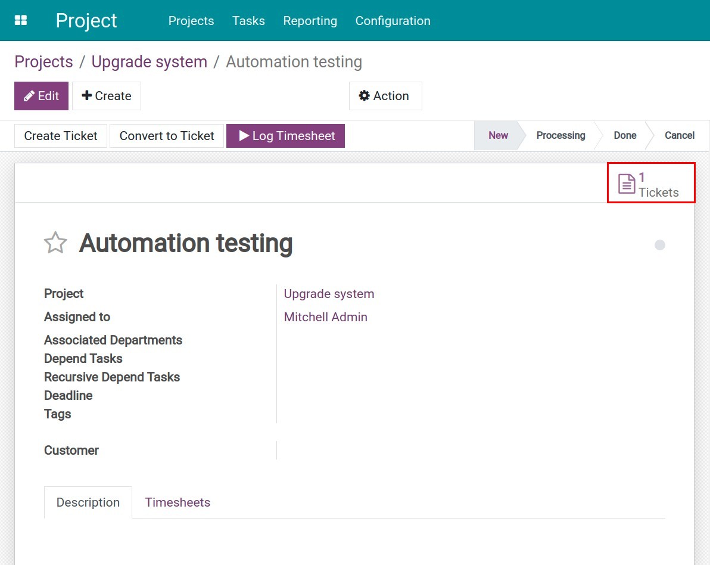Switch to the Timesheets tab
Screen dimensions: 710x565
click(177, 502)
